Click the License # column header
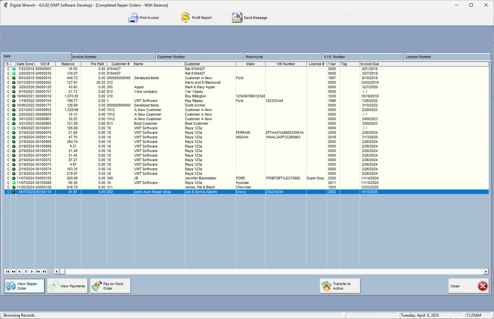The width and height of the screenshot is (494, 319). 316,64
